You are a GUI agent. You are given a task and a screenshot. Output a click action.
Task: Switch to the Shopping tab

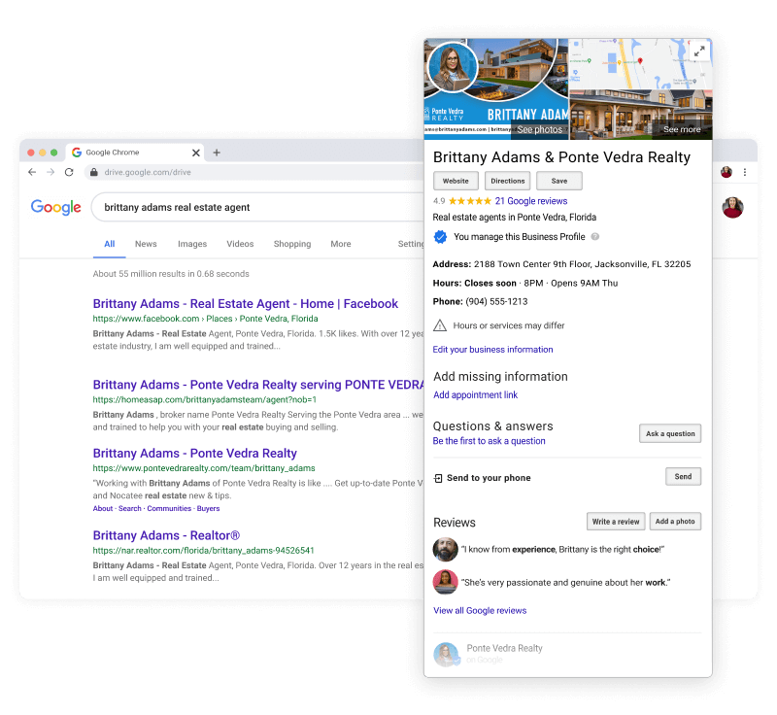pos(292,244)
